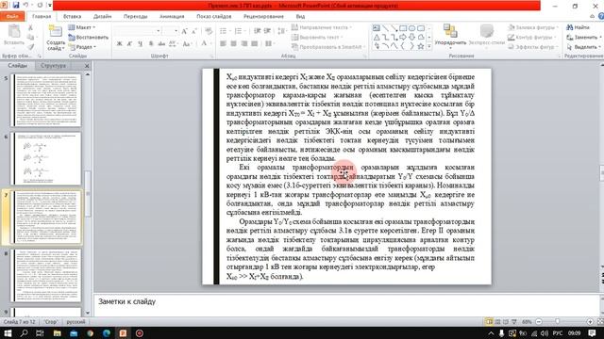Click Найти find button
Viewport: 604px width, 339px height.
(x=578, y=27)
